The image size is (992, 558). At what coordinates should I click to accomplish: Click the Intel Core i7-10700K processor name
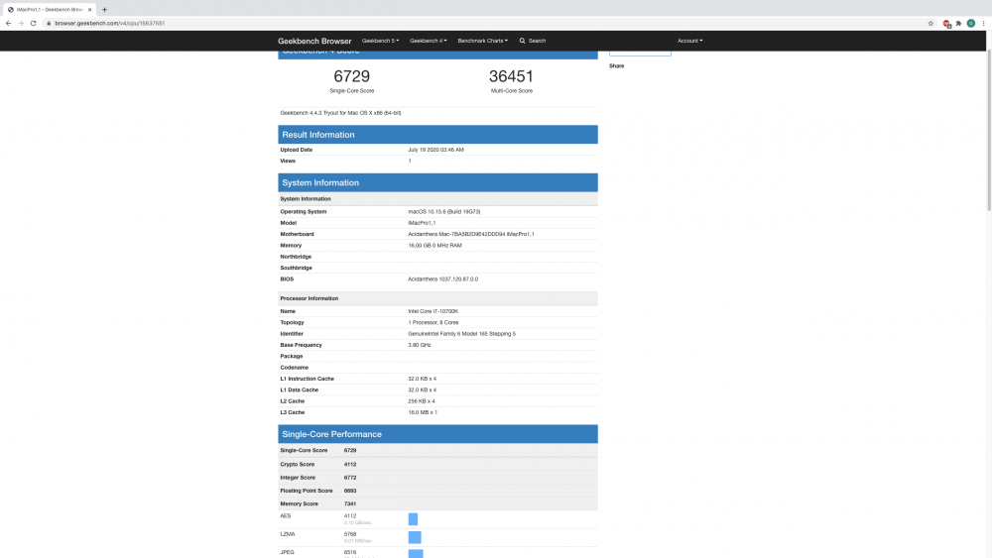(x=434, y=311)
